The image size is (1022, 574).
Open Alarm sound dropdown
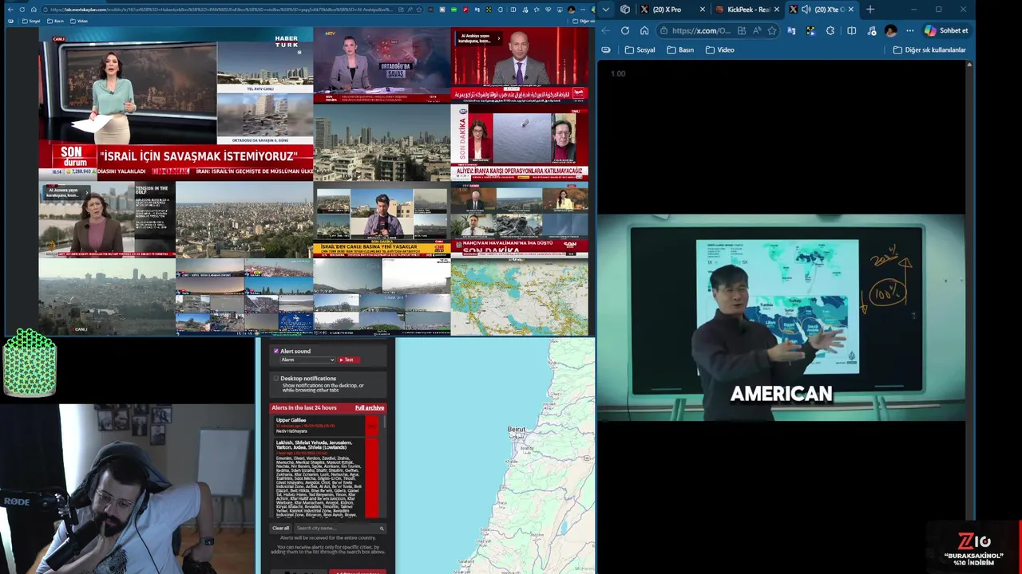click(x=307, y=360)
